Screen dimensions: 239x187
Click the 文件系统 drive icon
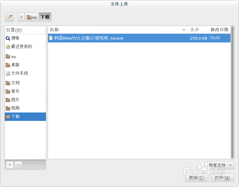pos(8,74)
